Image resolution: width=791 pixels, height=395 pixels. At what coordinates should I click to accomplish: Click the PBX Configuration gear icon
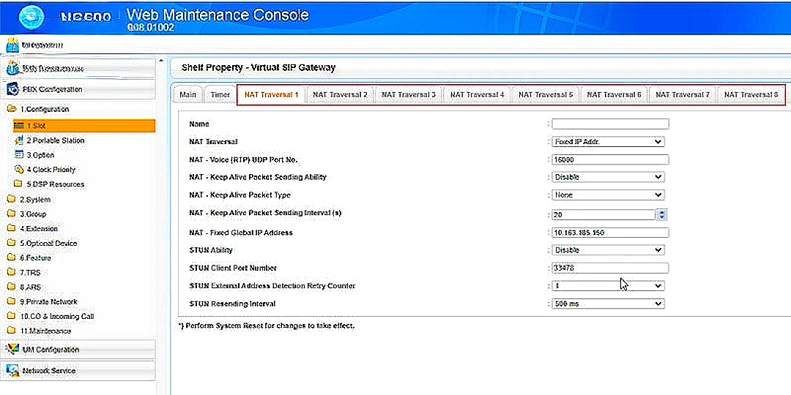(x=13, y=89)
